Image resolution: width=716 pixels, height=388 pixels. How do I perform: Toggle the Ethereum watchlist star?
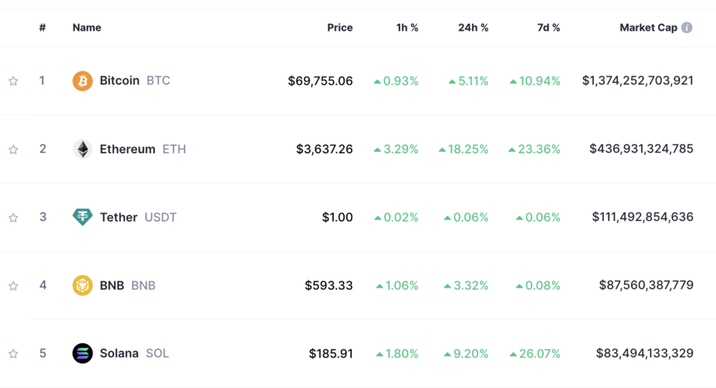click(x=13, y=150)
